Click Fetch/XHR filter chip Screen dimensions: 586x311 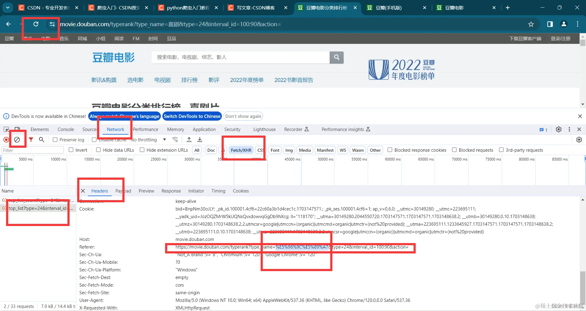point(241,150)
